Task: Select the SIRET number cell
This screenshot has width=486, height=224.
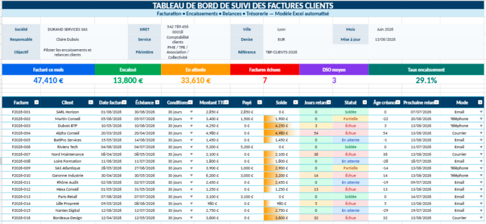Action: pos(177,29)
